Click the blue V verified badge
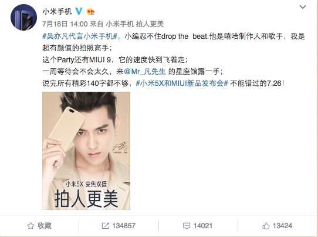This screenshot has width=318, height=237. 79,11
